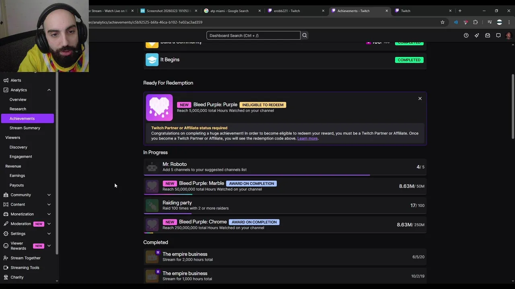Image resolution: width=515 pixels, height=289 pixels.
Task: Click the Learn more link
Action: tap(307, 138)
